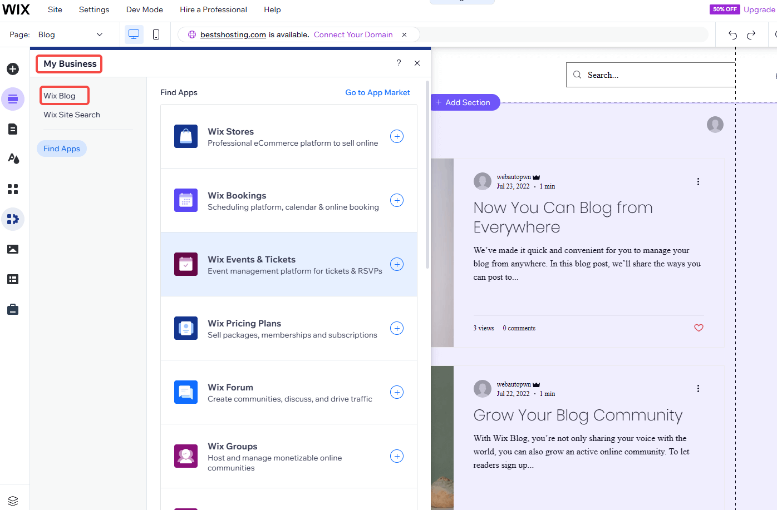Click the Wix Events & Tickets app icon
This screenshot has height=510, width=777.
click(186, 264)
